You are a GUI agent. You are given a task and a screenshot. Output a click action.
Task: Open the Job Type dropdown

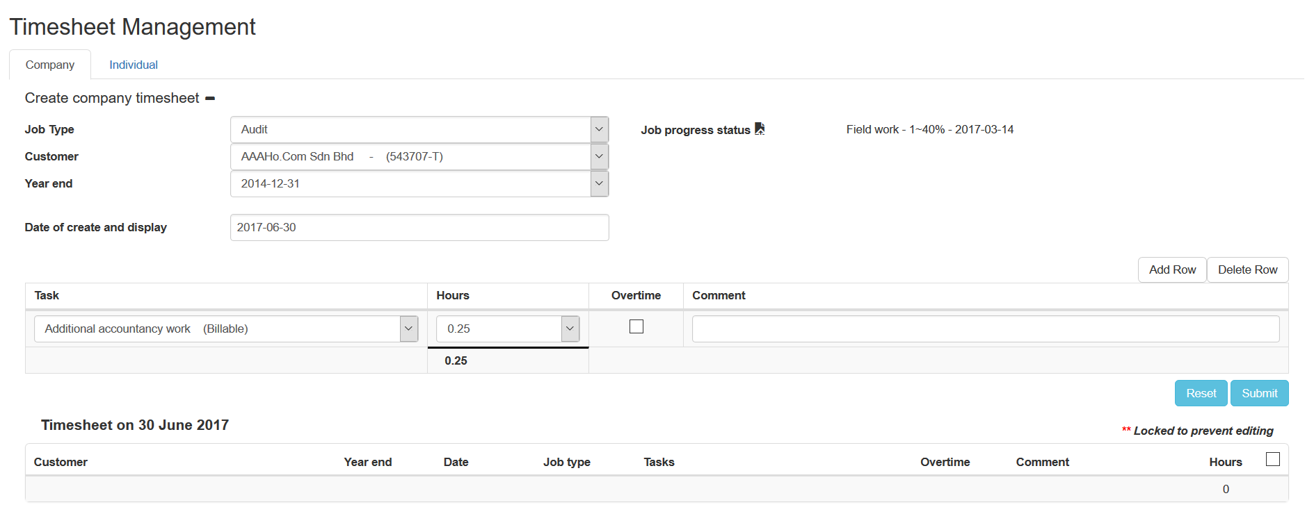(599, 130)
